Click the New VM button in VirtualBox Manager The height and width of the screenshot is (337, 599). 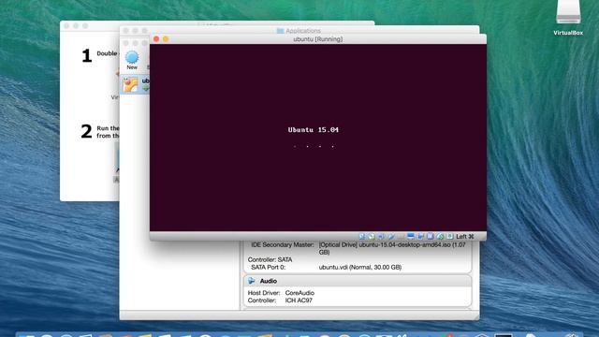coord(132,60)
